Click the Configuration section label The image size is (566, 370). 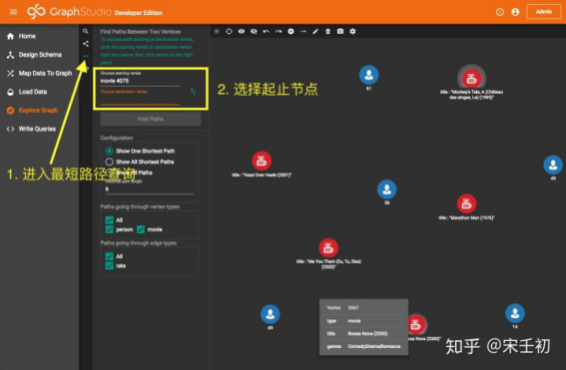117,138
